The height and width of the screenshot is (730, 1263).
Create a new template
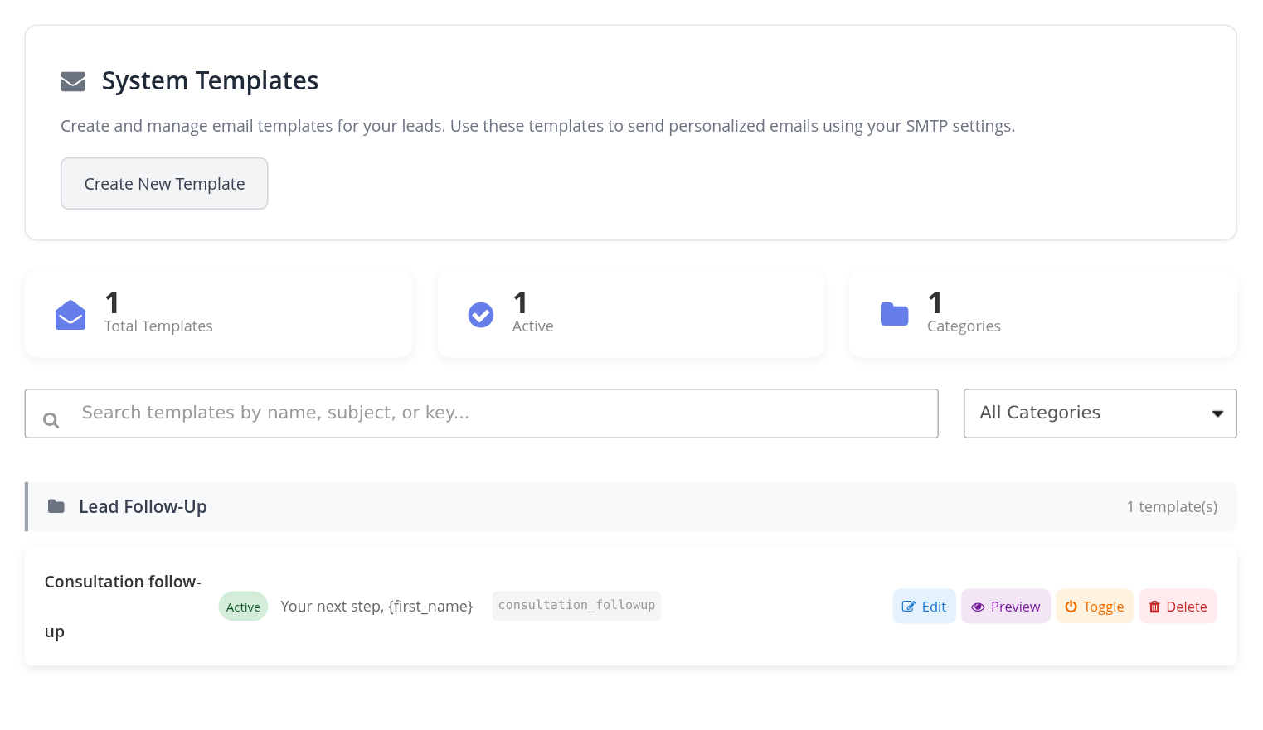164,184
